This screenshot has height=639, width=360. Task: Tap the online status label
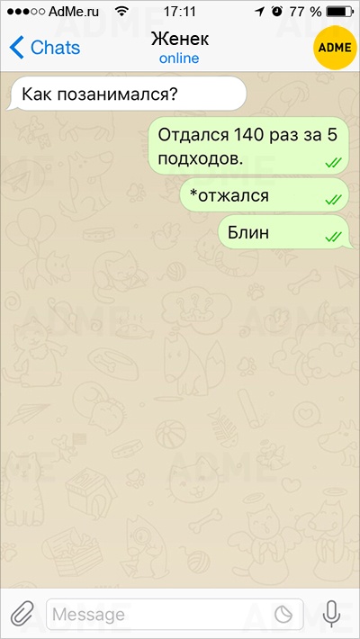pyautogui.click(x=179, y=58)
